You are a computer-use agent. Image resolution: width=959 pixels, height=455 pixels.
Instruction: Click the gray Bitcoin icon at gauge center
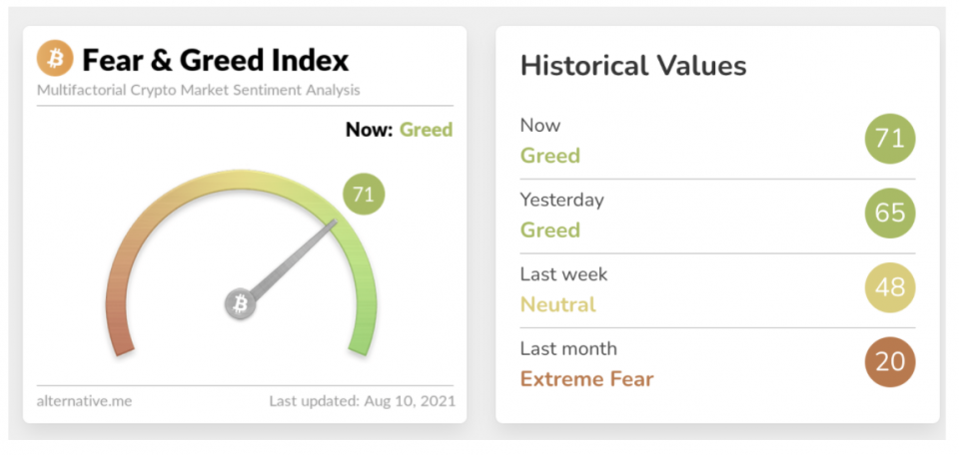240,304
